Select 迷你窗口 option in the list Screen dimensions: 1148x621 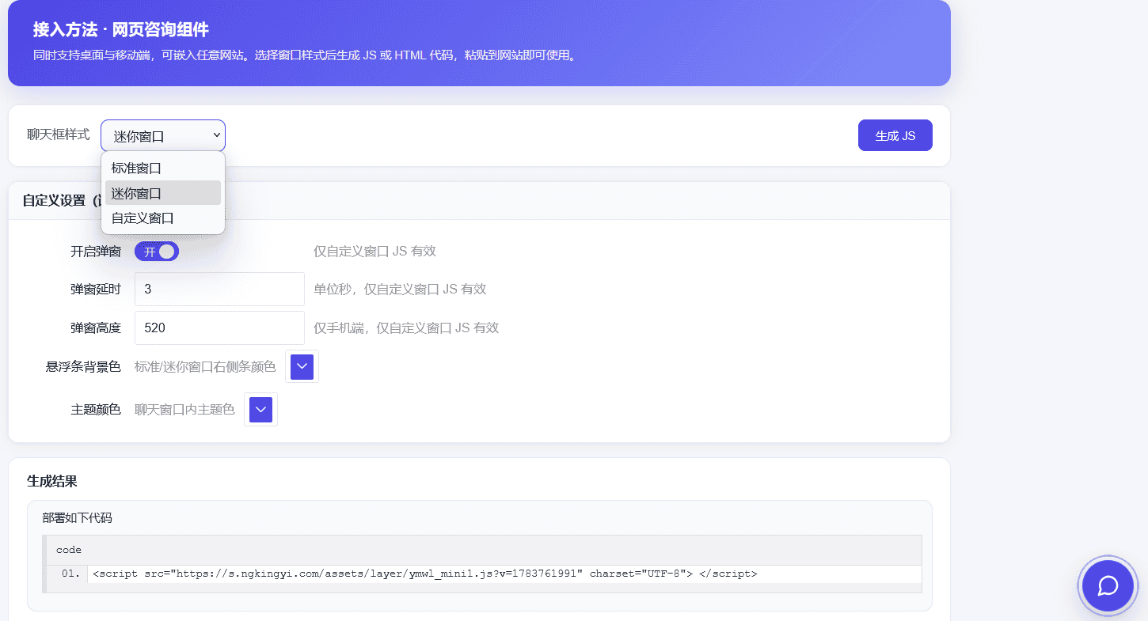tap(163, 193)
